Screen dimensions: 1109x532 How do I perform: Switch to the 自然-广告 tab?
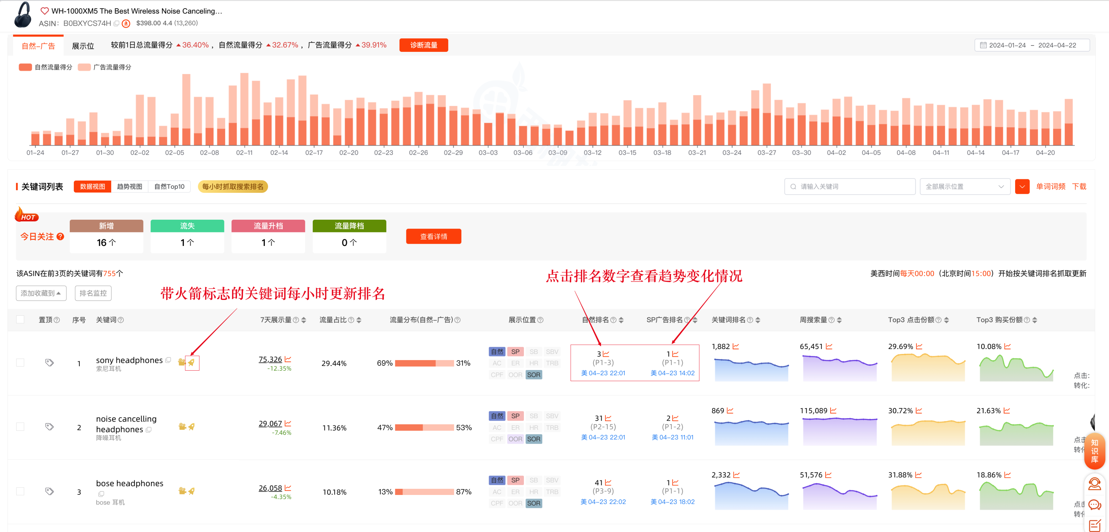click(38, 46)
